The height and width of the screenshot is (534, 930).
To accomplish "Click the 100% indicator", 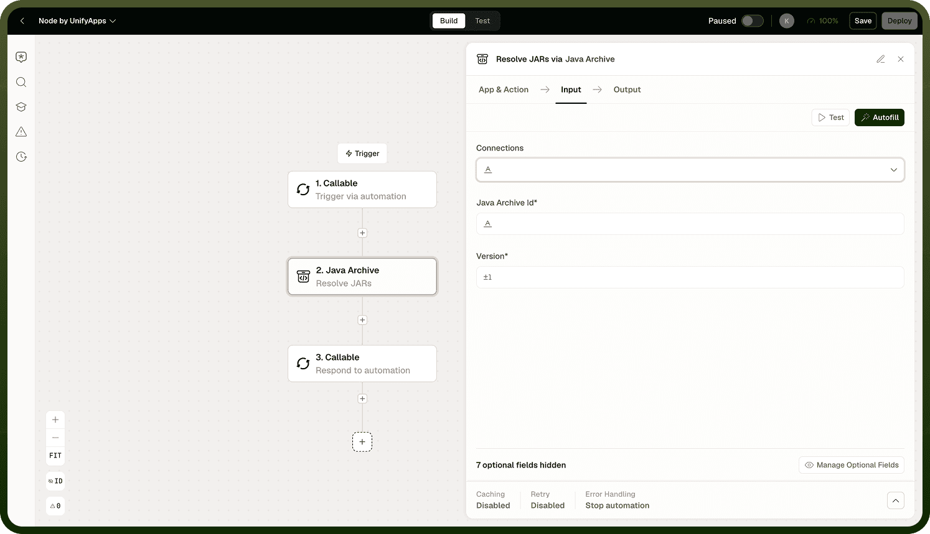I will [823, 21].
